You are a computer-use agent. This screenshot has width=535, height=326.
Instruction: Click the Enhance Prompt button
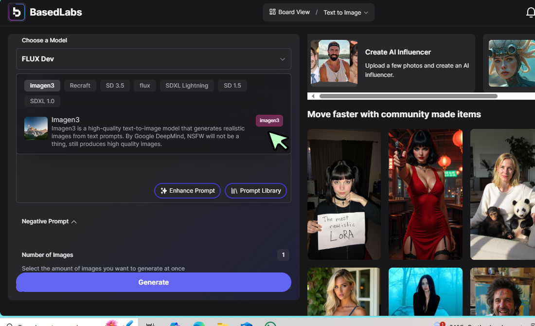[x=188, y=191]
